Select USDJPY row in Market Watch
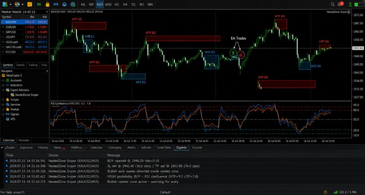Viewport: 365px width, 195px height. click(24, 37)
